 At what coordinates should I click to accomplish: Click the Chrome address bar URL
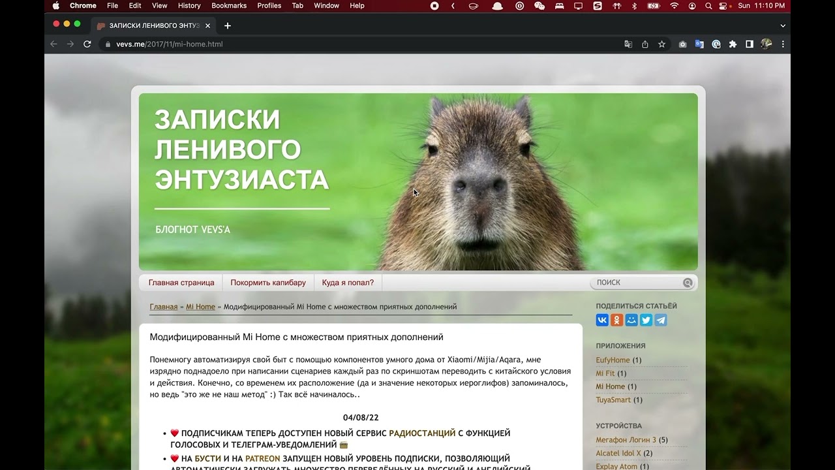pos(170,44)
